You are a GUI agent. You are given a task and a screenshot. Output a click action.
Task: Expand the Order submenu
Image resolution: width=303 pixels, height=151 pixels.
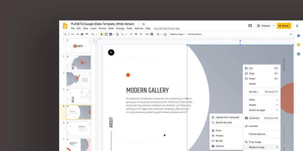(x=262, y=100)
